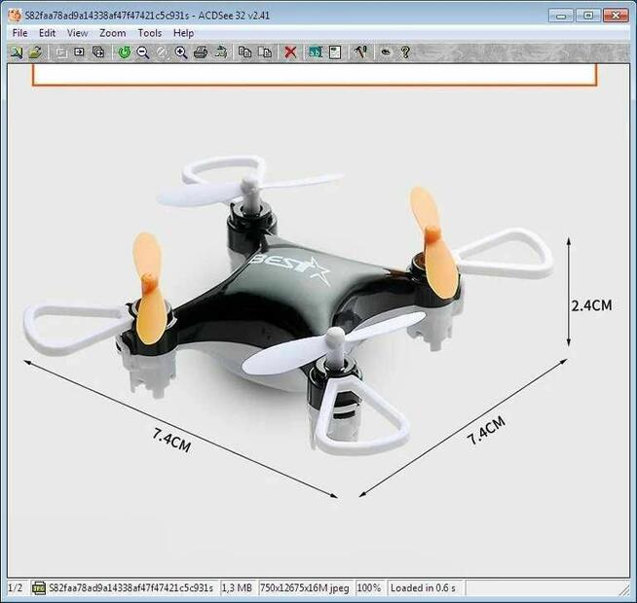This screenshot has height=603, width=637.
Task: Open help question mark icon
Action: pos(405,53)
